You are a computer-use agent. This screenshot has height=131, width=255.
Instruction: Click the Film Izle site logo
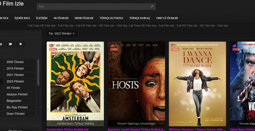pyautogui.click(x=12, y=4)
